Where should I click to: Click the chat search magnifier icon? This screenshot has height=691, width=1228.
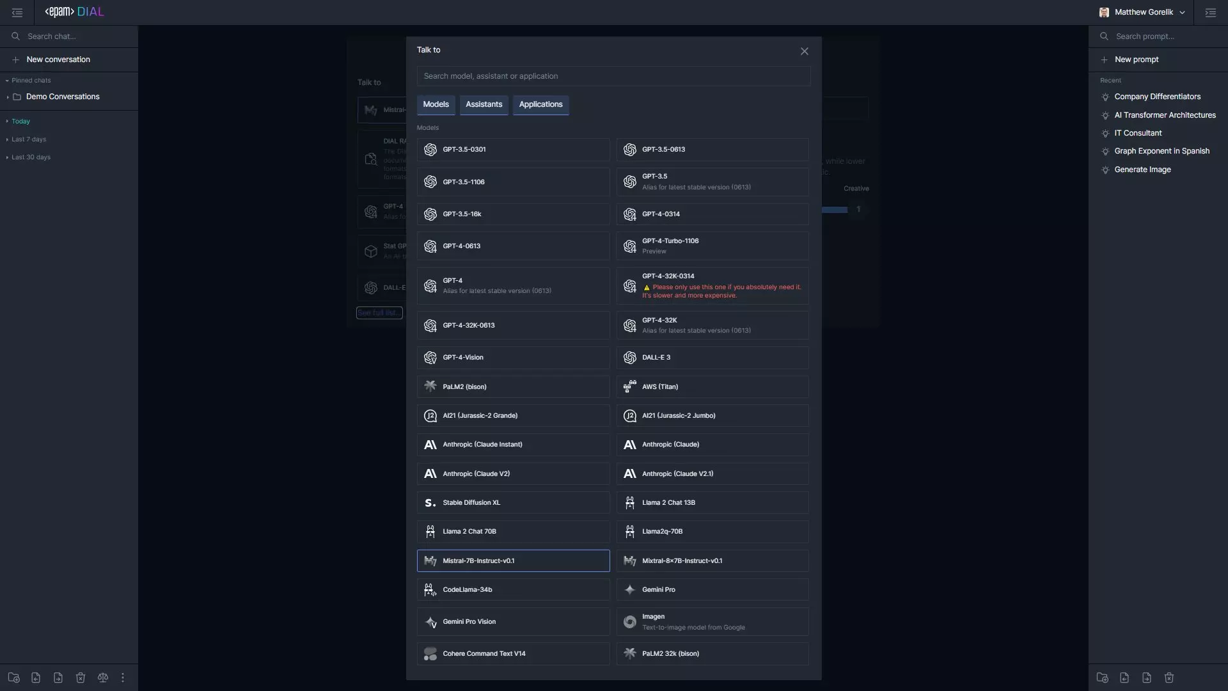(15, 36)
